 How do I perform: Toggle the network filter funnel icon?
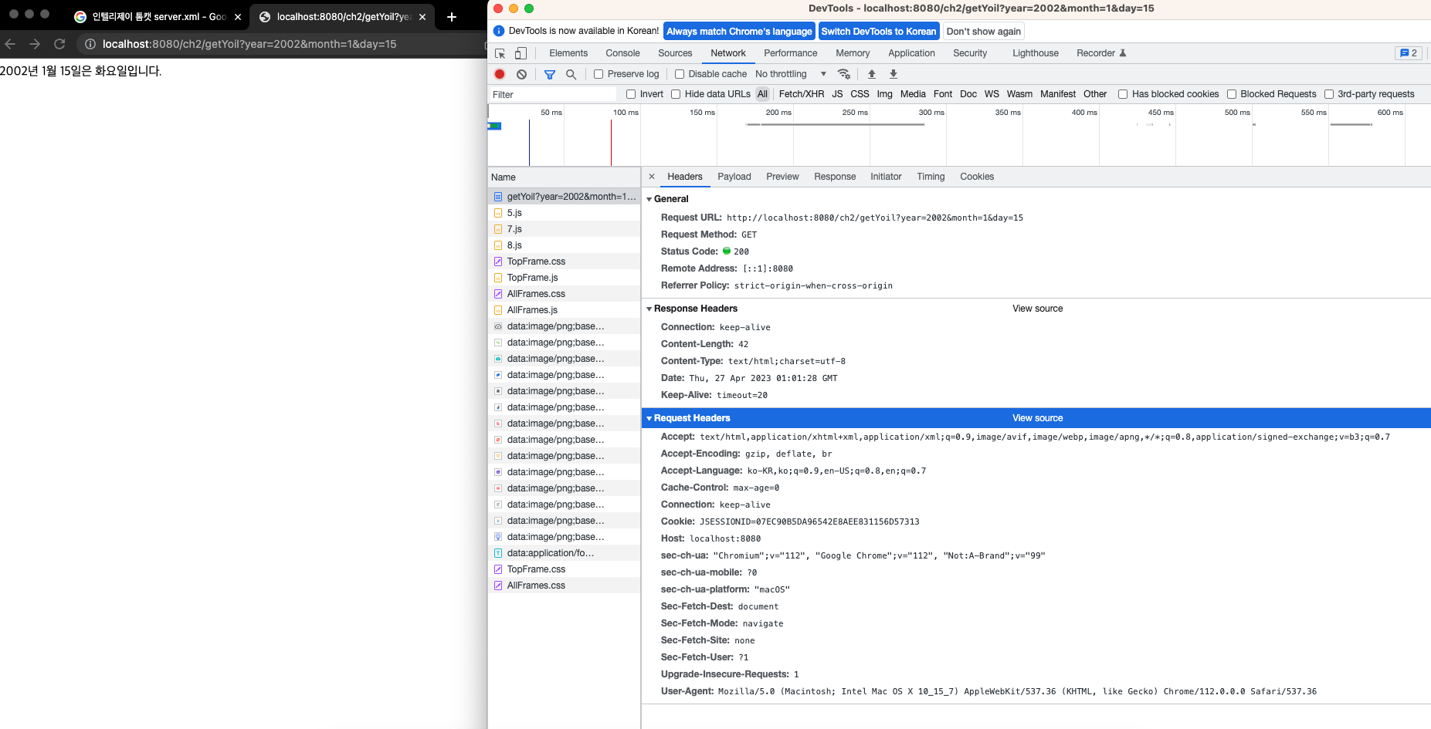tap(550, 74)
